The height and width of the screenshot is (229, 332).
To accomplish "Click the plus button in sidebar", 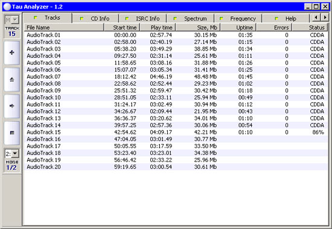I will coord(12,52).
